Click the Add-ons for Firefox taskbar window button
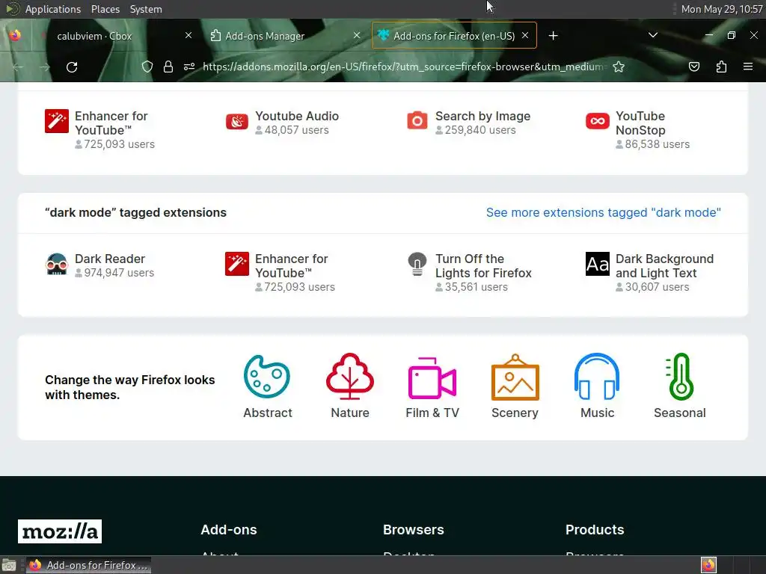This screenshot has height=574, width=766. pos(88,565)
